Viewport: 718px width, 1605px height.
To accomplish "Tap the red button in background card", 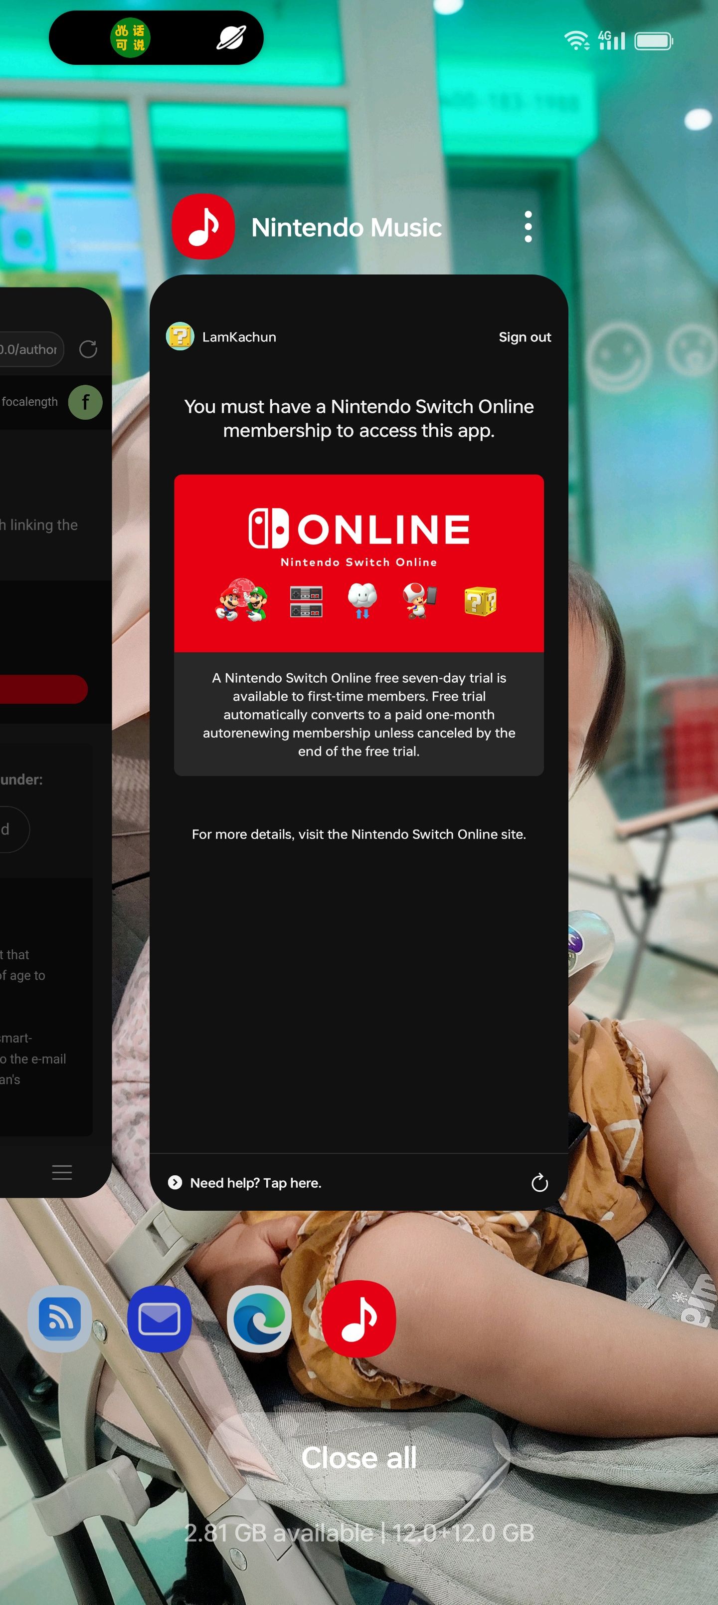I will point(43,689).
